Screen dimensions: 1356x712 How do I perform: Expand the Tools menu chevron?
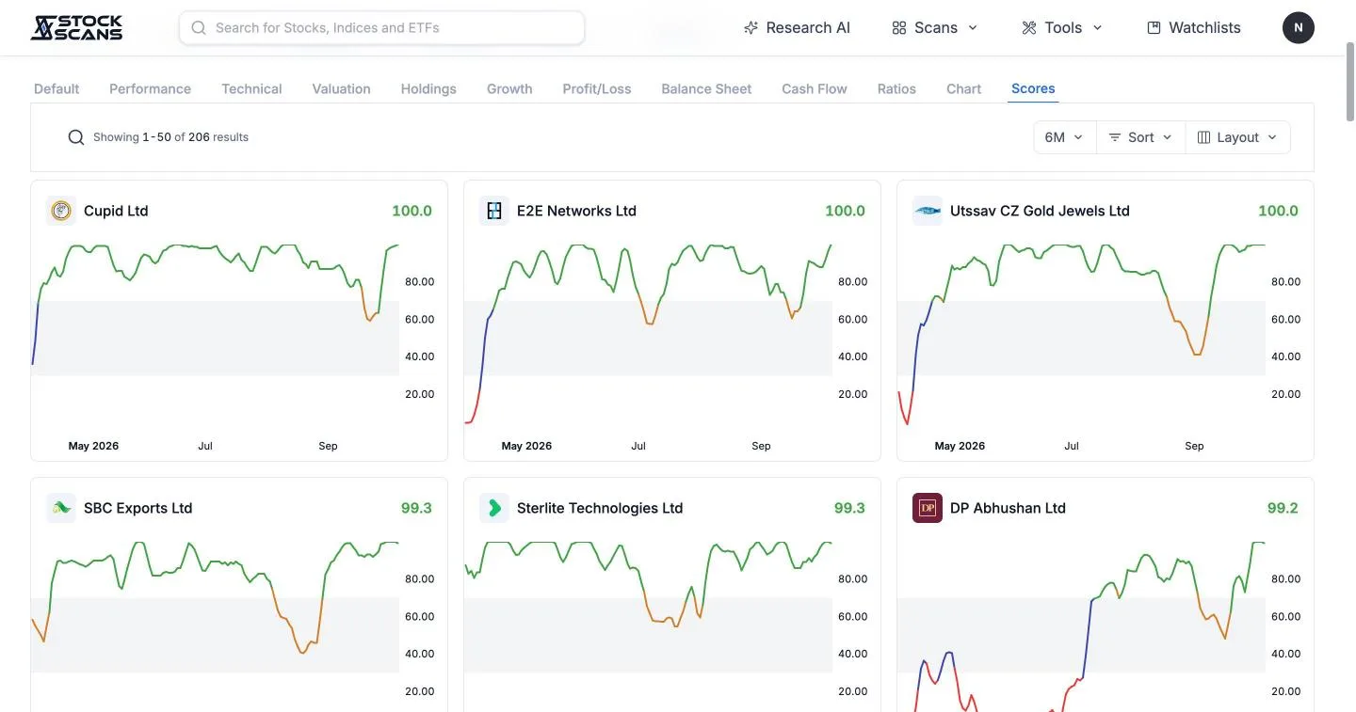tap(1097, 28)
